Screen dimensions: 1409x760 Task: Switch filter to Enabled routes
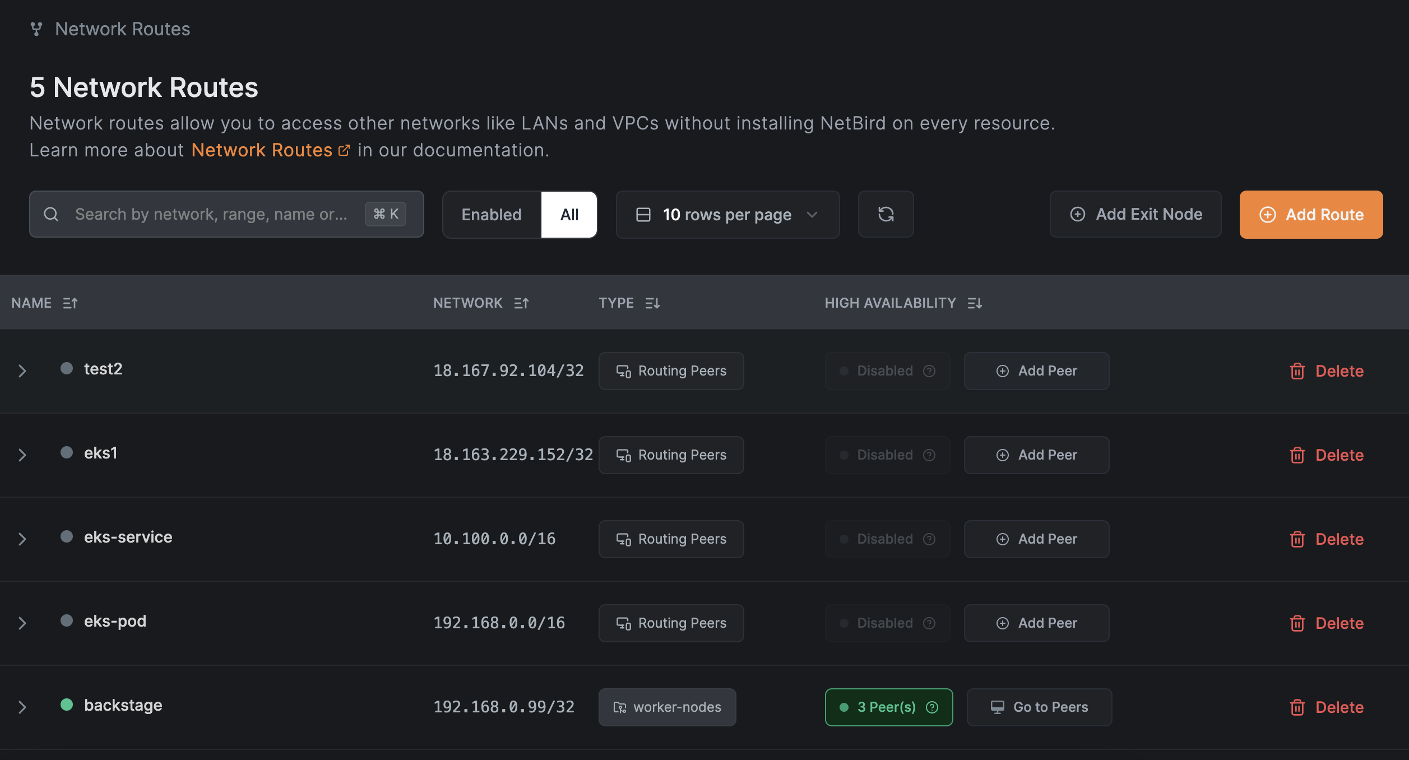pos(492,215)
